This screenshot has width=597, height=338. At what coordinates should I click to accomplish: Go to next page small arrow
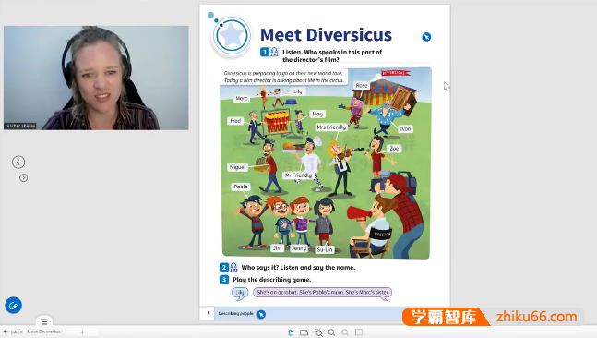(x=24, y=178)
